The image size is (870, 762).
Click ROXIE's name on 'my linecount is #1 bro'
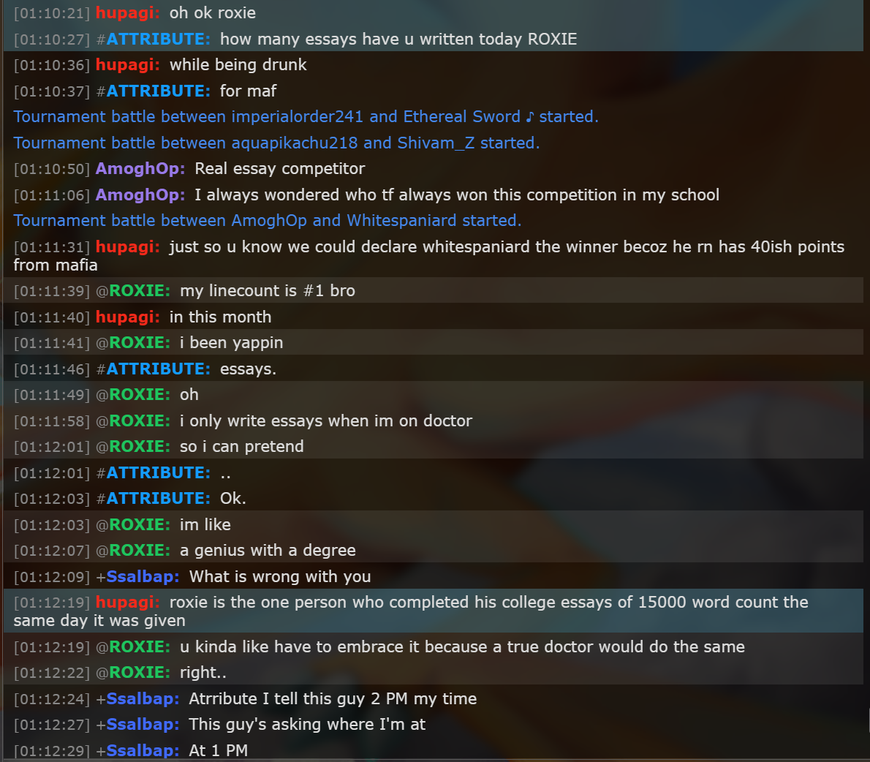[x=139, y=291]
